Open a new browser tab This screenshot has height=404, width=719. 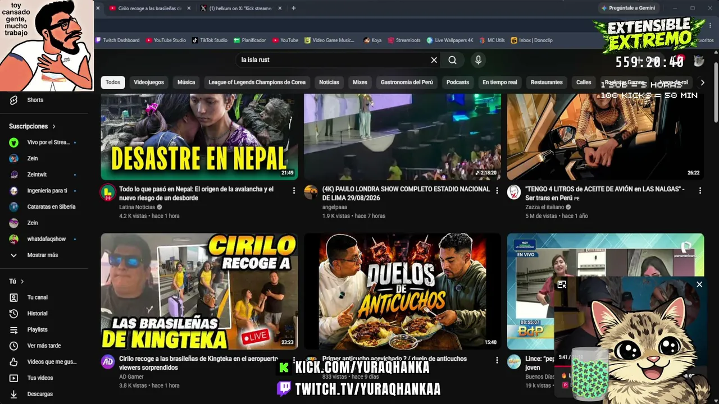[x=293, y=8]
